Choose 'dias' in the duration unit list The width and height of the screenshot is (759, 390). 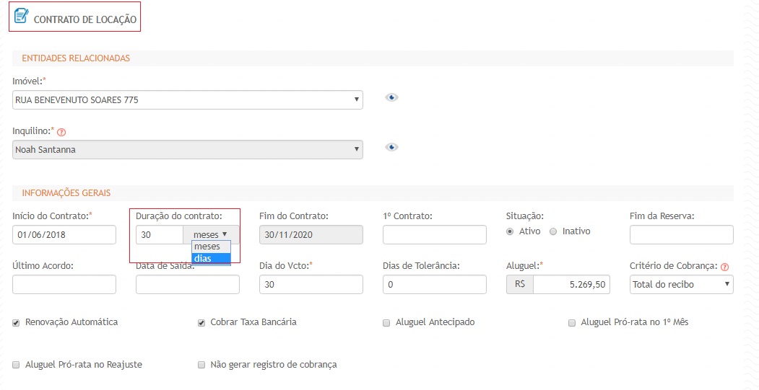(x=211, y=258)
